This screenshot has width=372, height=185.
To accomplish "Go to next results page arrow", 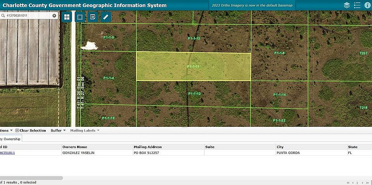I will 362,183.
